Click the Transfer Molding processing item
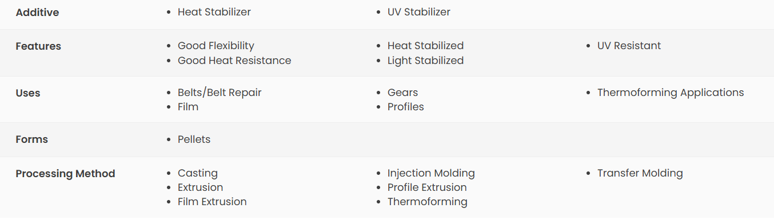This screenshot has height=220, width=774. pyautogui.click(x=640, y=173)
